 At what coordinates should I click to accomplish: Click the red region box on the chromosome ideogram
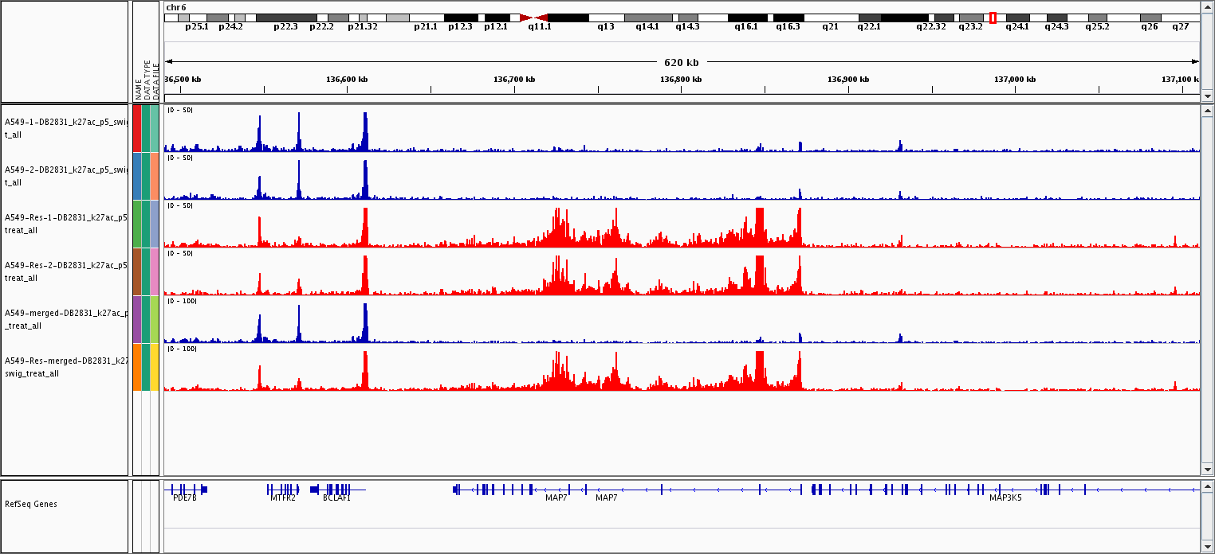(993, 18)
